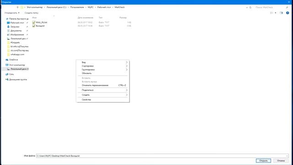Select the MAIL_RU.txt file icon

pos(33,22)
